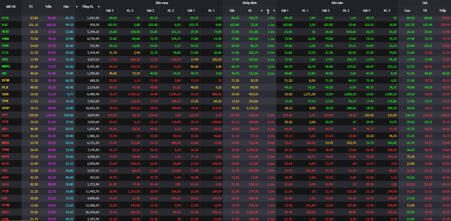Open stock symbol ACB
The width and height of the screenshot is (451, 221).
[x=5, y=164]
